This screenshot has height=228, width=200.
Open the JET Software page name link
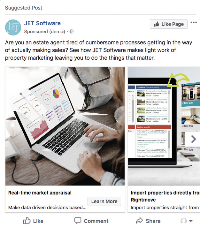click(42, 23)
